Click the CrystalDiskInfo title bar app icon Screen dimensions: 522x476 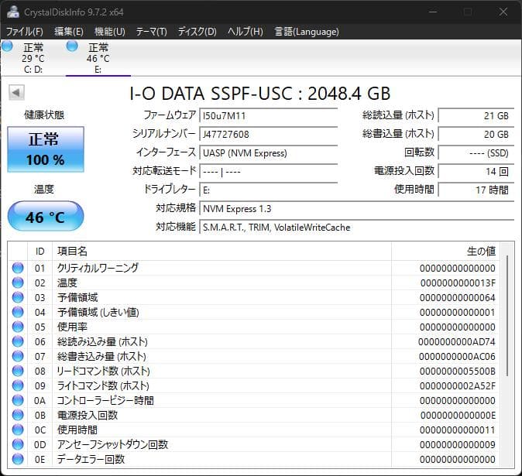13,12
